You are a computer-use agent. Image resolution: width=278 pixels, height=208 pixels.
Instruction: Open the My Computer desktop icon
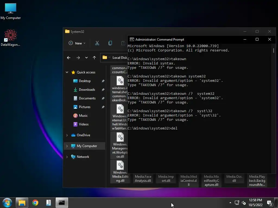coord(11,11)
